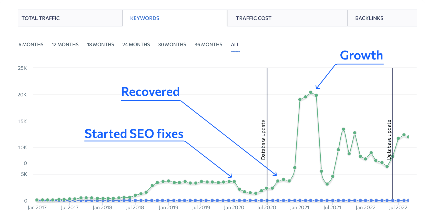Select the 6 Months time range
This screenshot has width=425, height=222.
(31, 44)
